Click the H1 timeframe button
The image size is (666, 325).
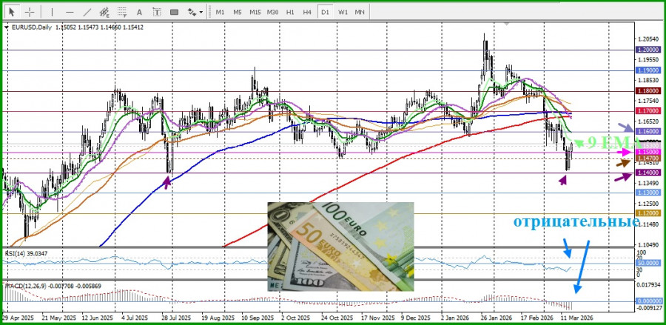click(x=291, y=12)
